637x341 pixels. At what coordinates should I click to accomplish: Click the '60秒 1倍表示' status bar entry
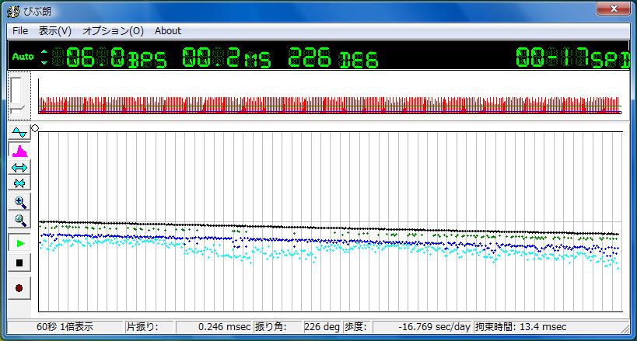tap(65, 327)
